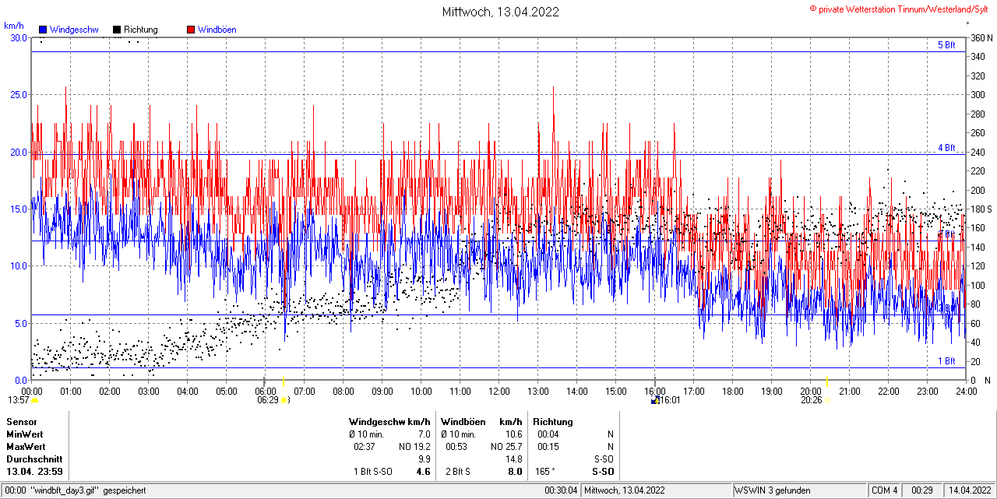Click the 25.0 value on the speed axis
The height and width of the screenshot is (499, 997).
18,94
